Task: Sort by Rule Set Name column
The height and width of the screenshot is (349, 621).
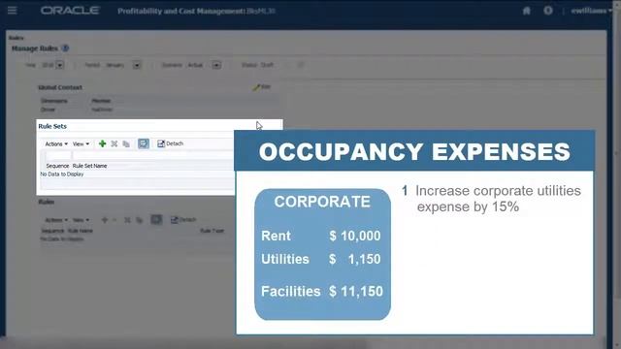Action: click(x=89, y=166)
